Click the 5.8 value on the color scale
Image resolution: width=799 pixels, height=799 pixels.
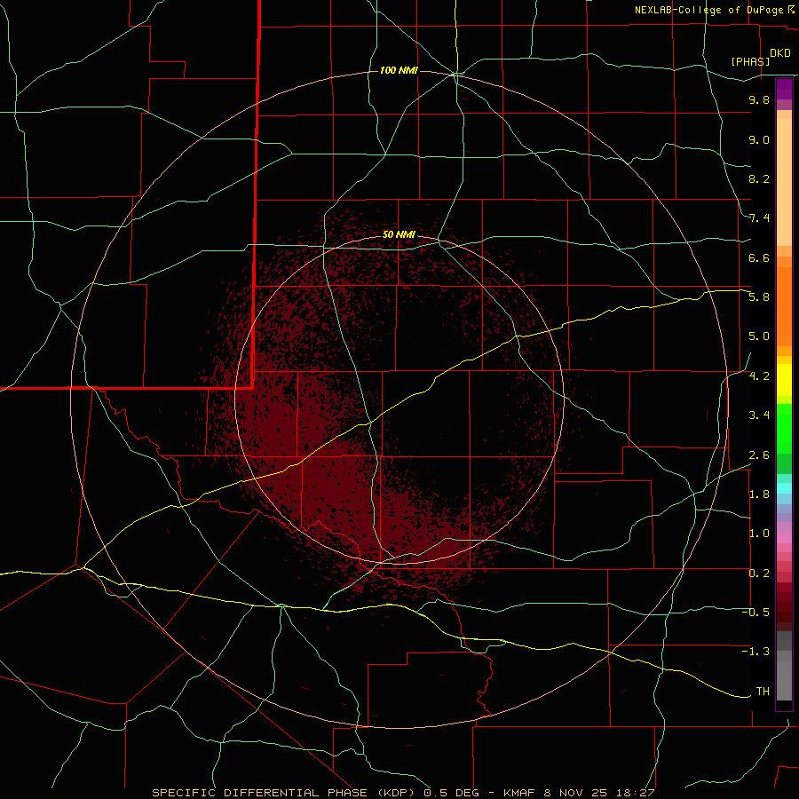(759, 297)
